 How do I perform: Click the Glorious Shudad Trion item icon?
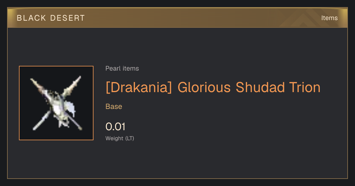click(x=56, y=103)
